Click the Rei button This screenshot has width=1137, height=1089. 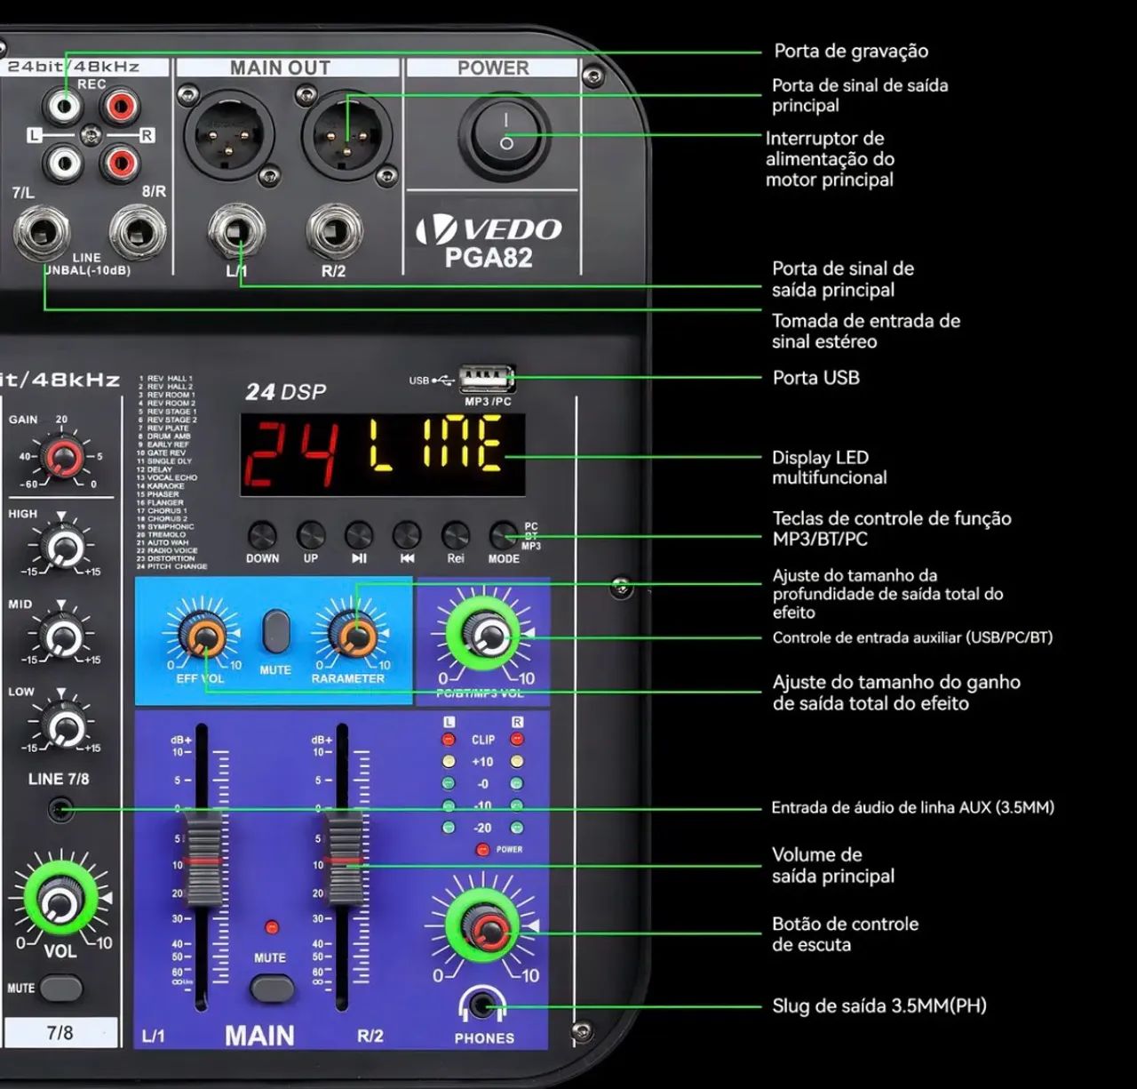pos(456,535)
